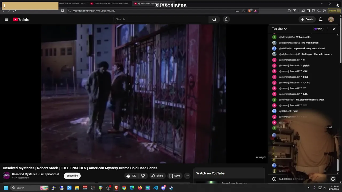Expand the Top chat dropdown
Image resolution: width=342 pixels, height=192 pixels.
point(279,29)
